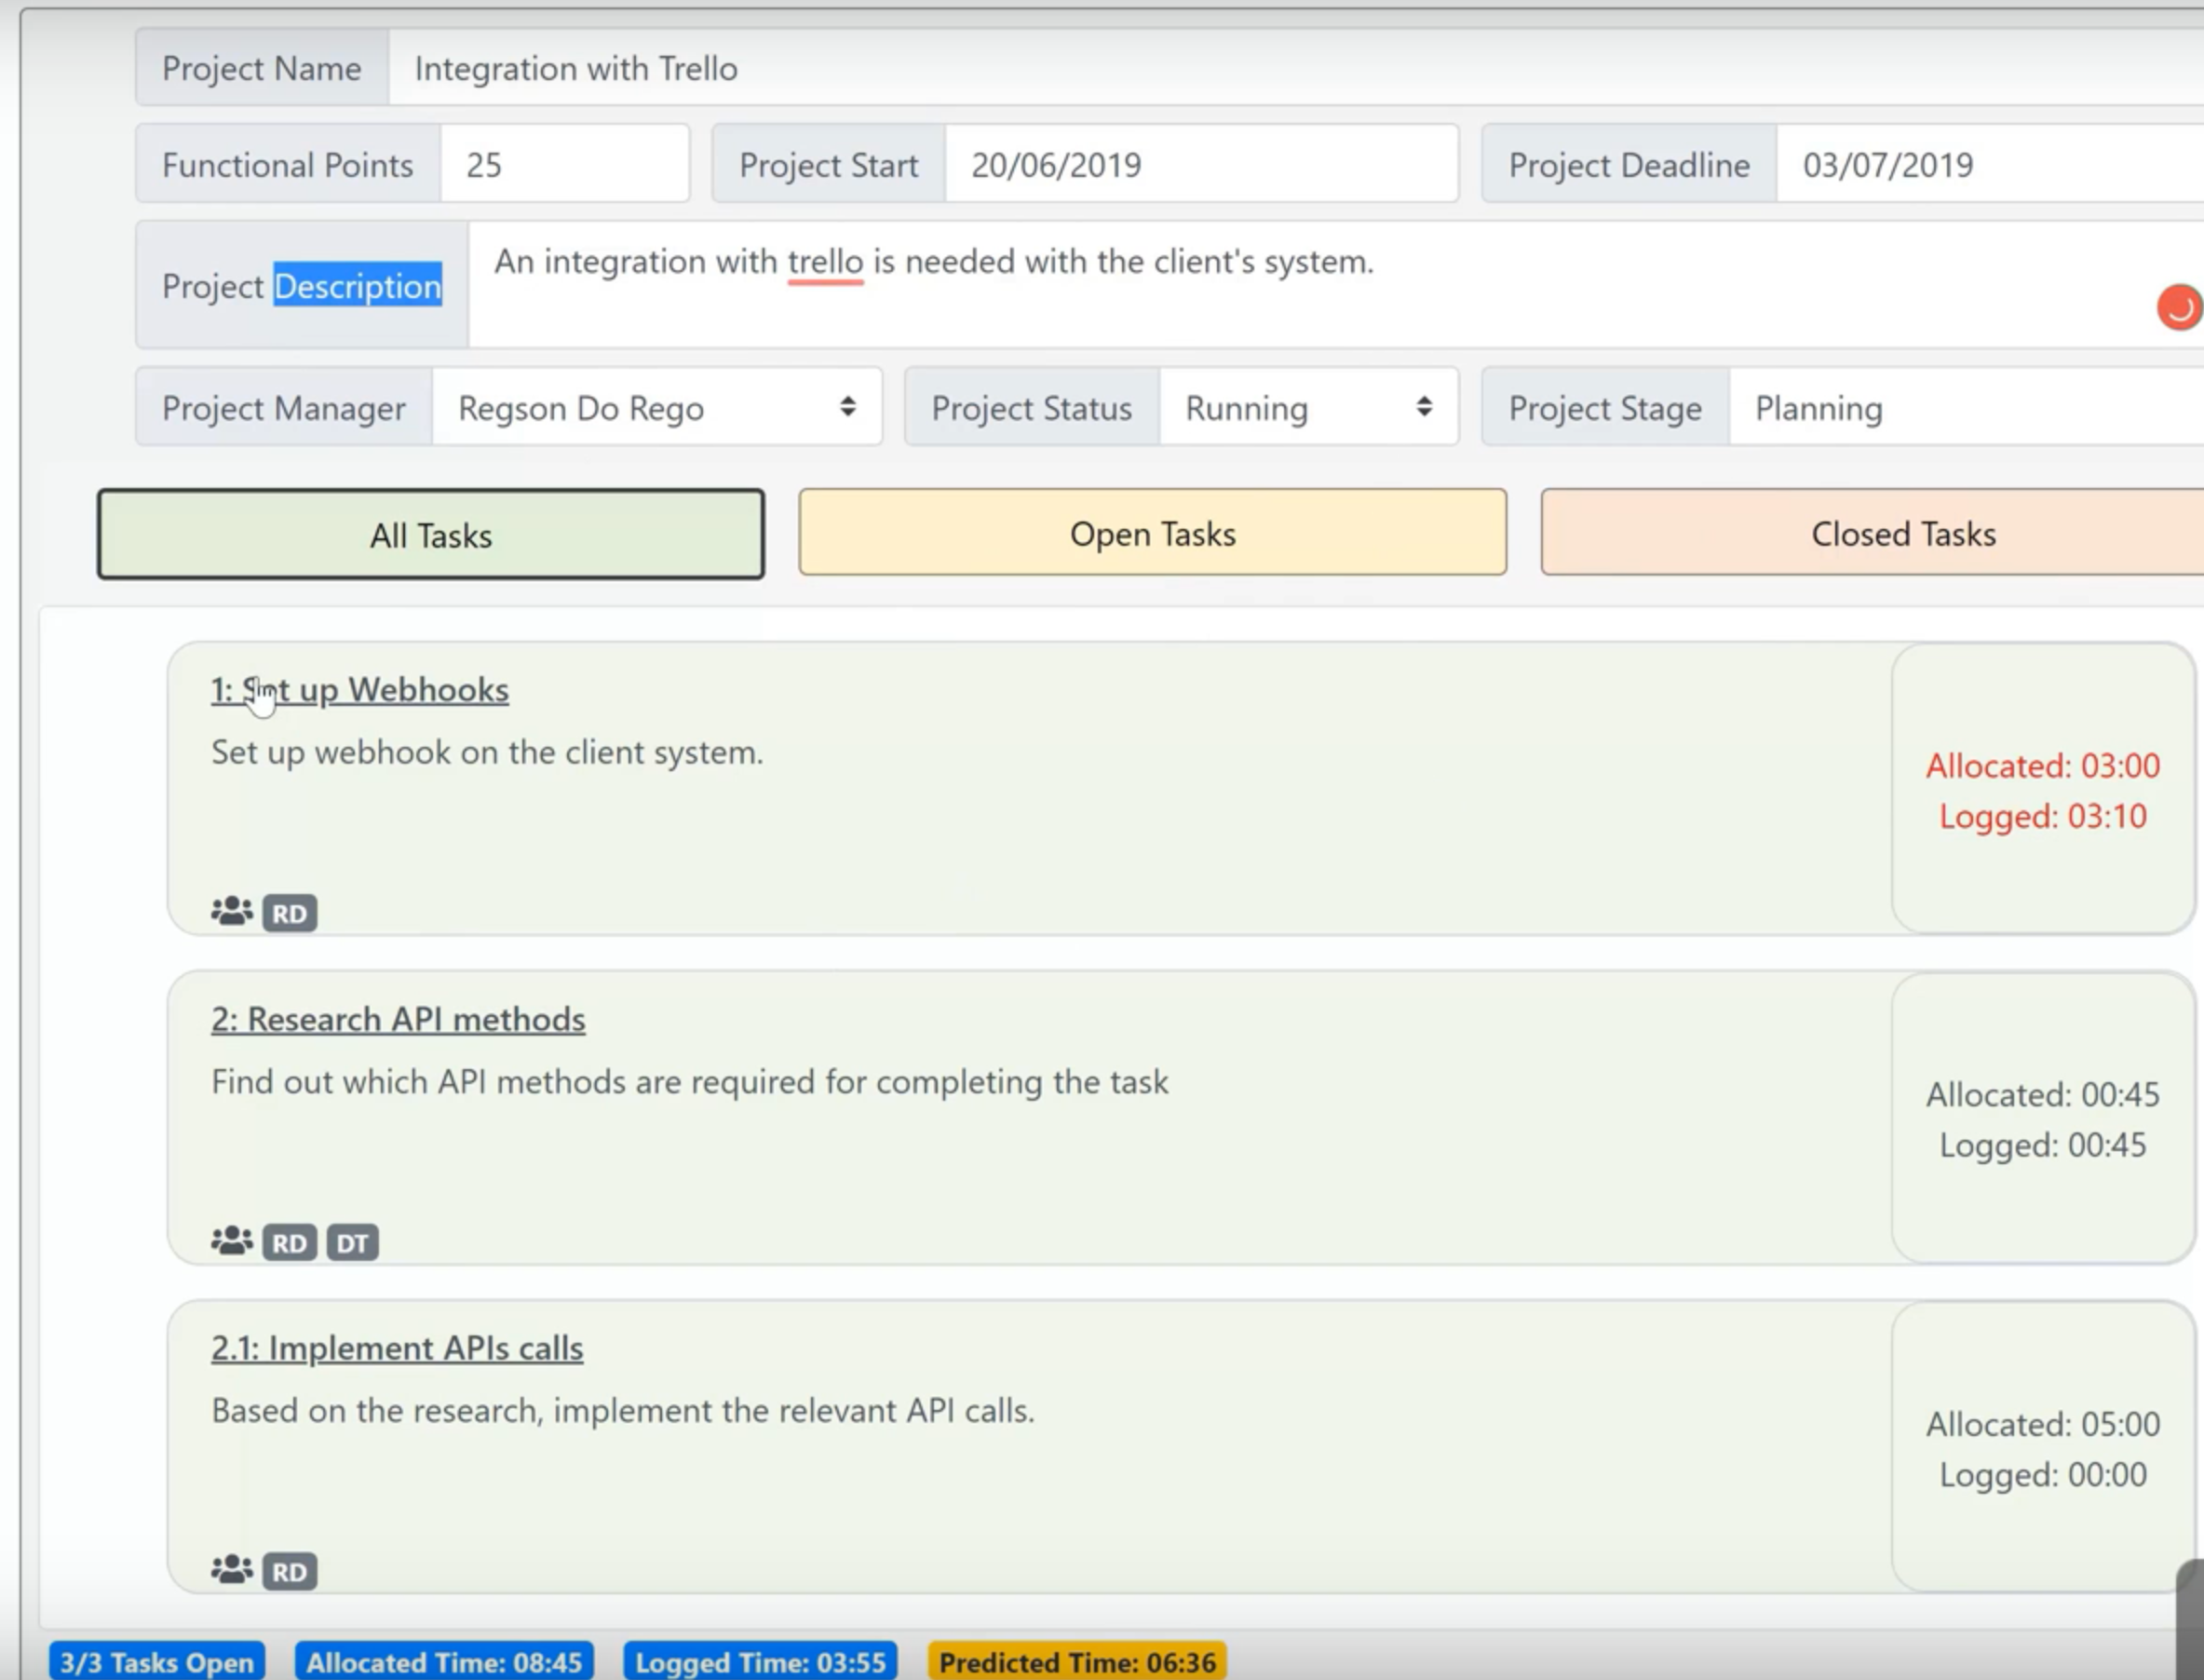The height and width of the screenshot is (1680, 2204).
Task: Click team members icon on Webhooks task
Action: click(x=231, y=911)
